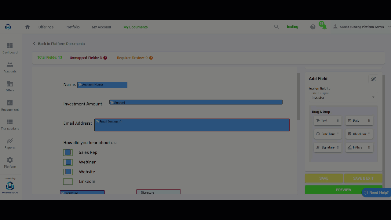The width and height of the screenshot is (391, 220).
Task: Click the Checkbox field tile label
Action: pyautogui.click(x=360, y=134)
